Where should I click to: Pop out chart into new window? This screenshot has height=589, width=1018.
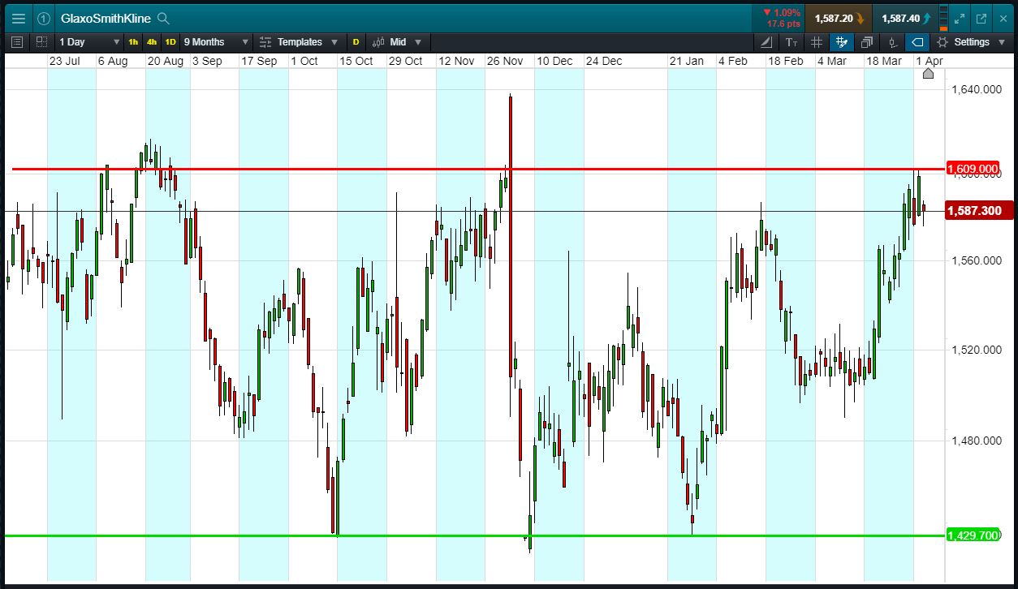981,18
